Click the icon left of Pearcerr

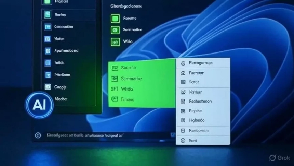(183, 73)
